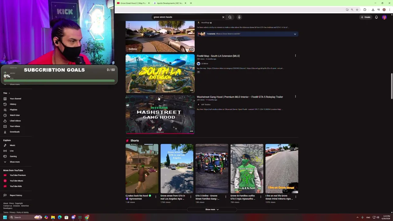Viewport: 393px width, 221px height.
Task: Expand the You section chevron
Action: coord(9,93)
